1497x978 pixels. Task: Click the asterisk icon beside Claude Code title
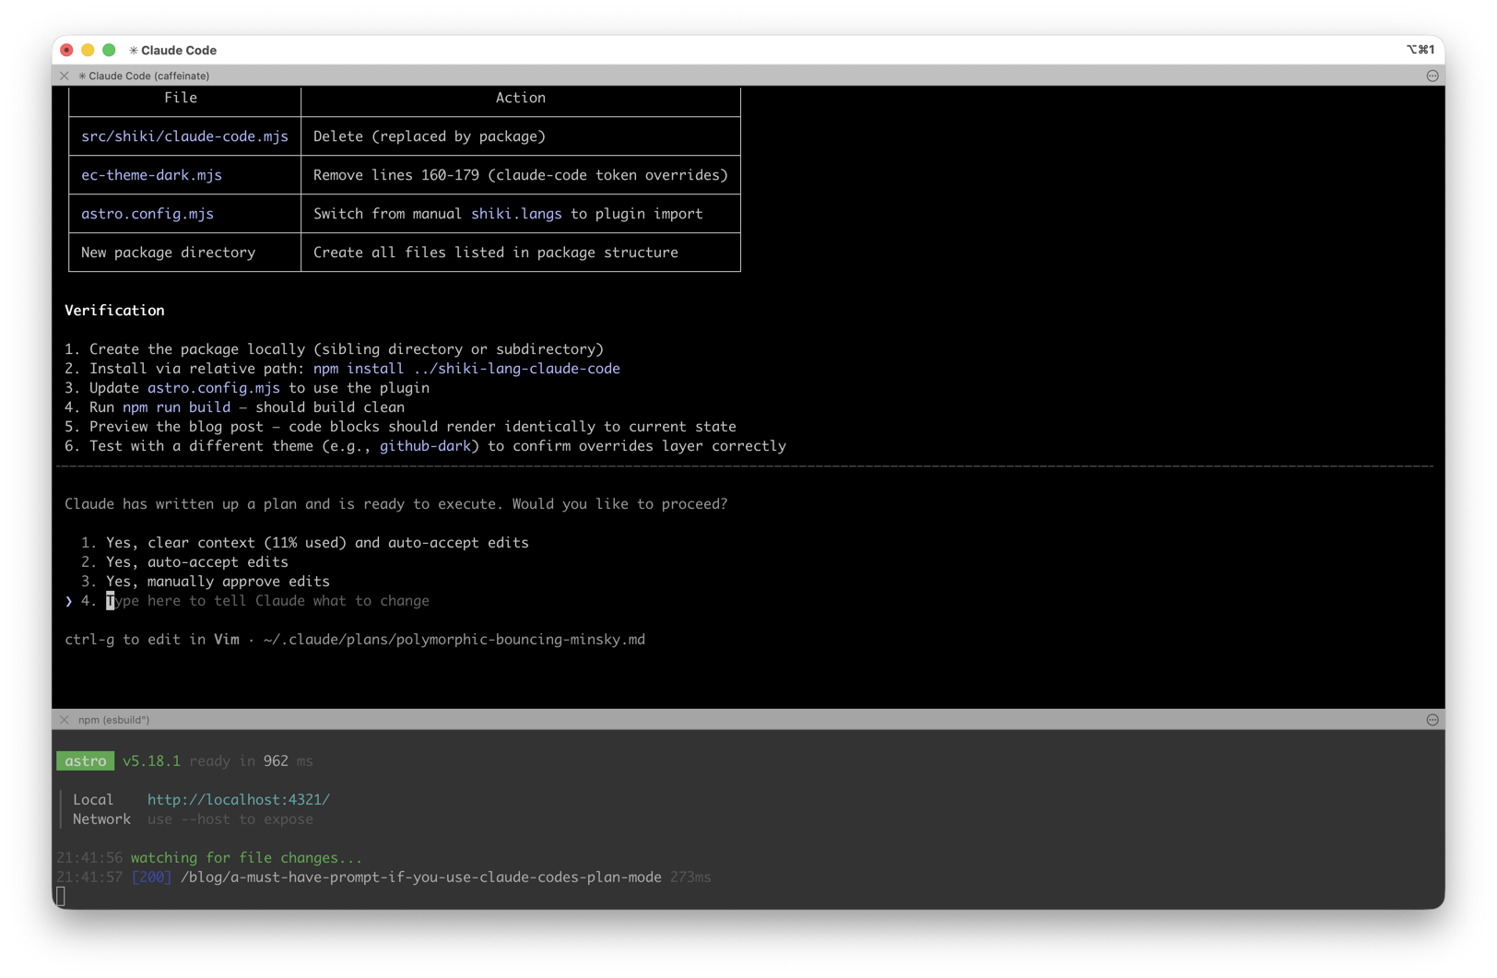pos(133,51)
